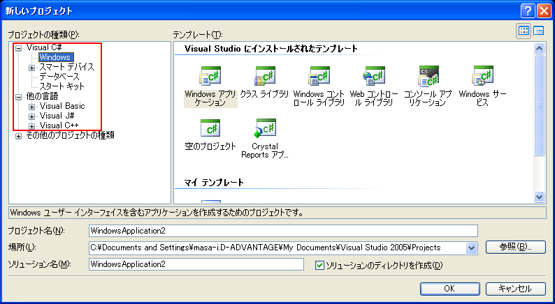Switch templates to large icons view
The width and height of the screenshot is (555, 304).
[x=524, y=31]
